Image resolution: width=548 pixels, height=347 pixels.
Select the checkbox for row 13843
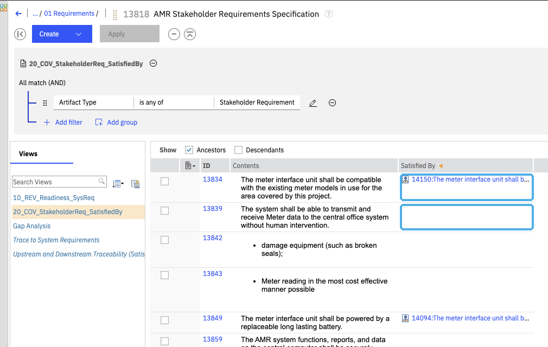[164, 275]
